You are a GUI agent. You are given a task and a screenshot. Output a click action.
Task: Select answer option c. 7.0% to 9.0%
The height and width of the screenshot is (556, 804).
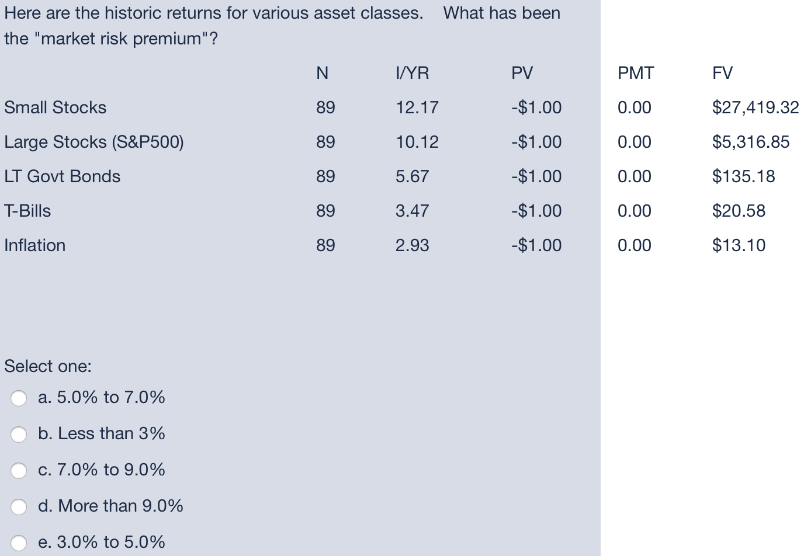point(18,470)
